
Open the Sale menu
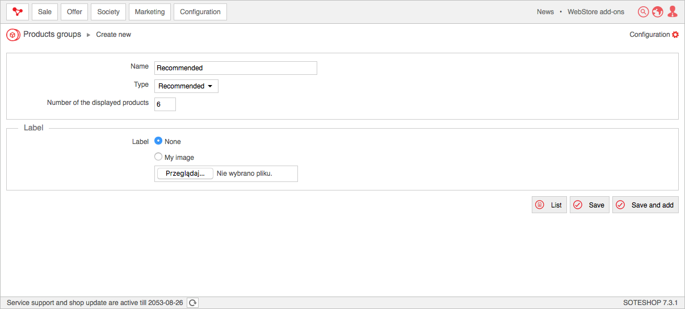coord(45,12)
